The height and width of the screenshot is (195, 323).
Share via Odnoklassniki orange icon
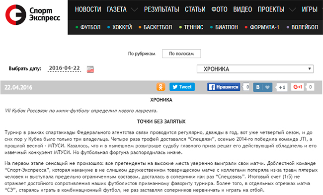[x=161, y=87]
